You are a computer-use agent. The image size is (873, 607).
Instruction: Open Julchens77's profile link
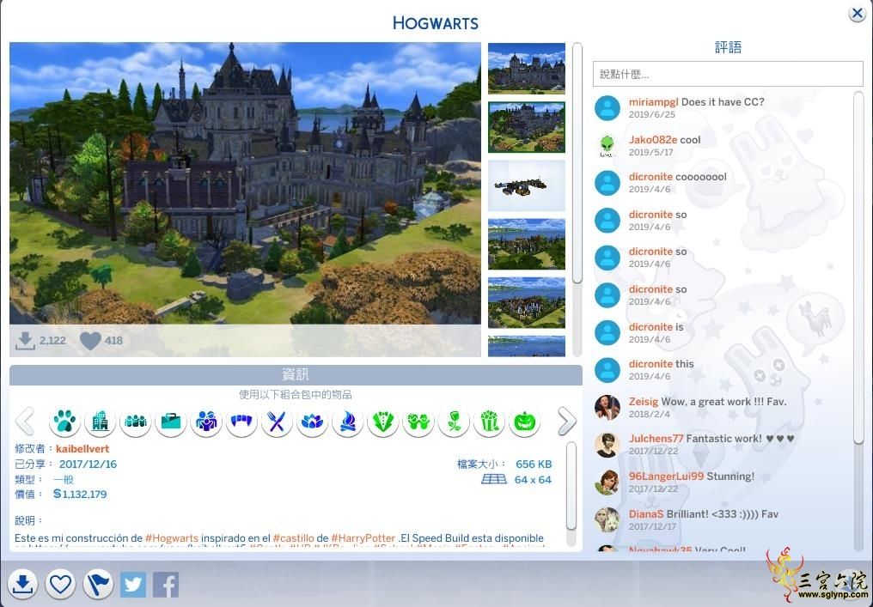(x=656, y=439)
